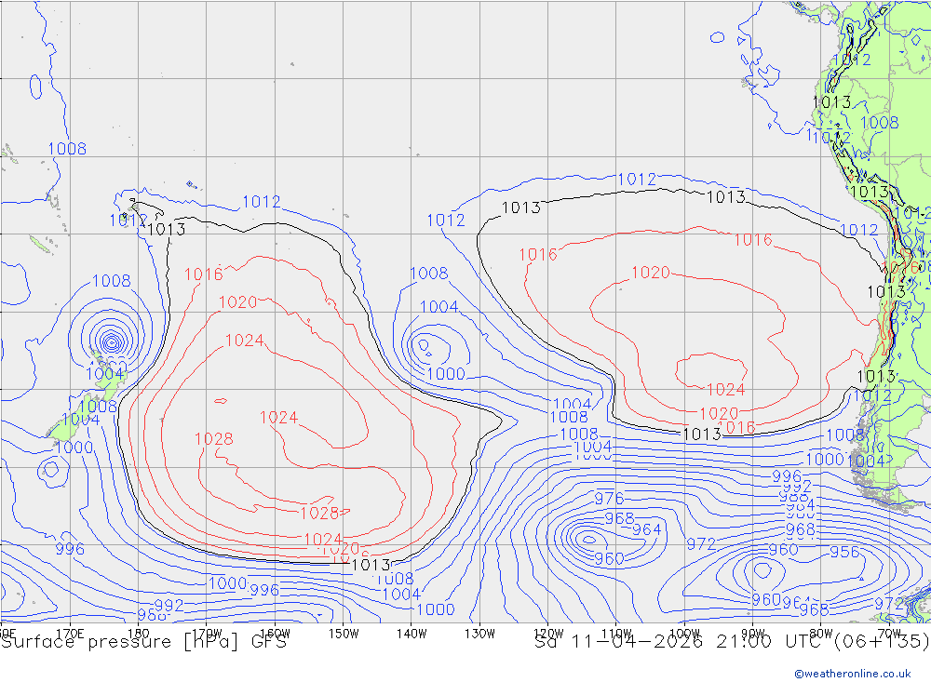
Task: Click the red 1020 label beside 1024 west high
Action: point(238,302)
